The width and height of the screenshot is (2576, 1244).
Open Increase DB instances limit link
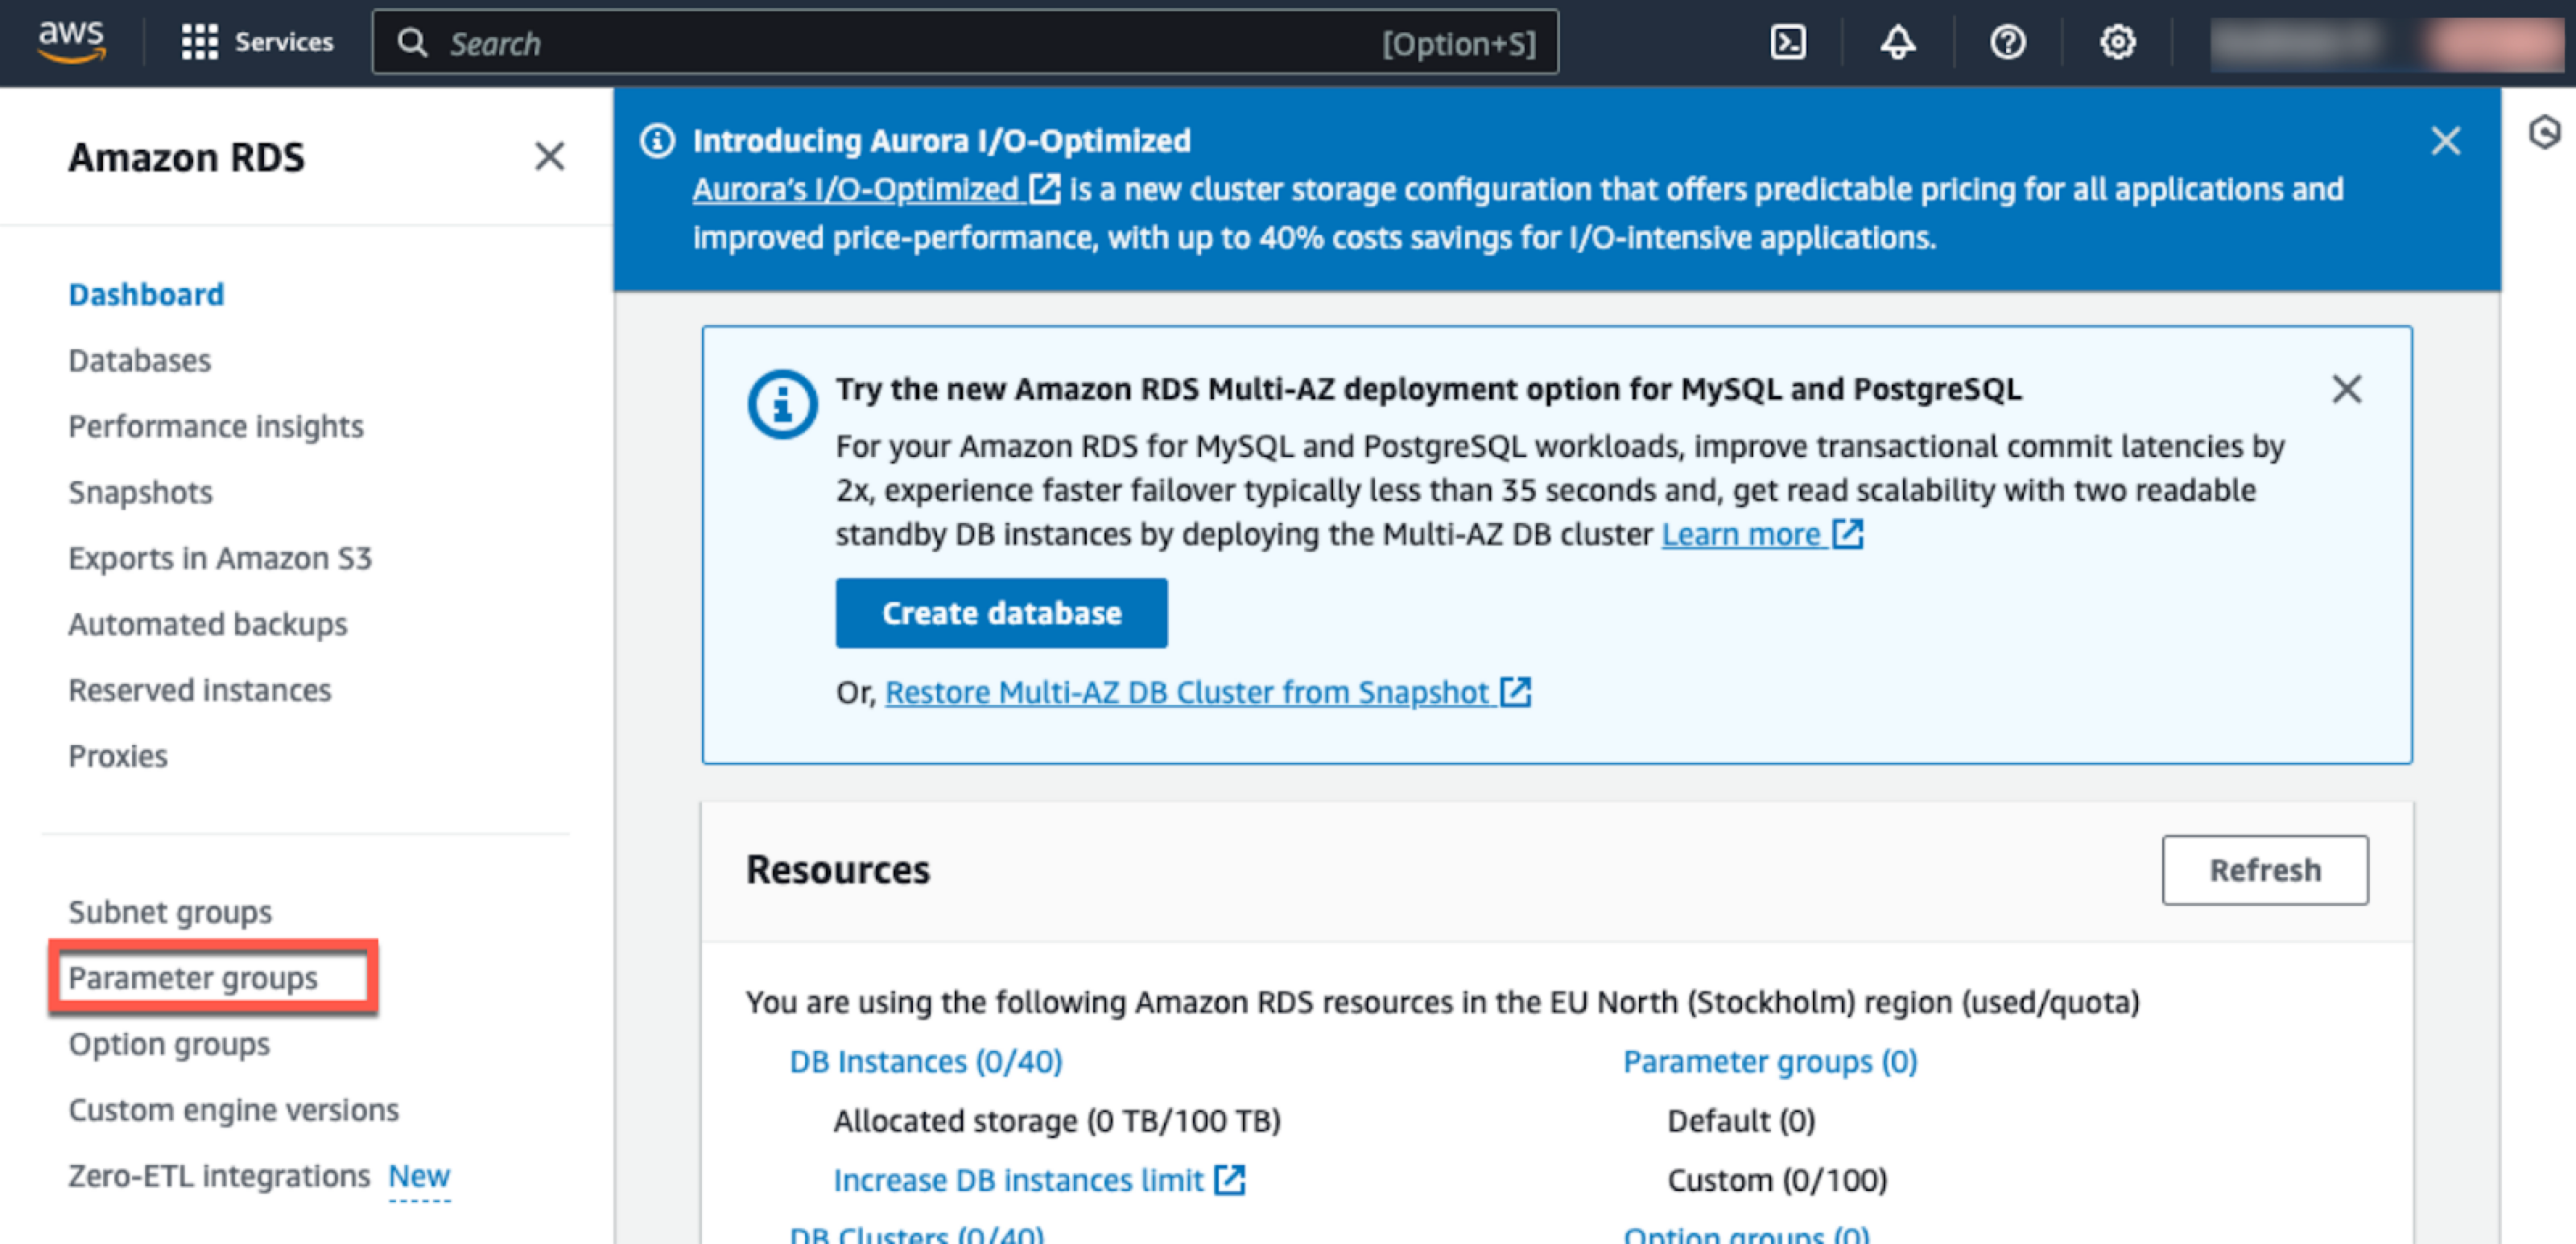tap(1039, 1180)
